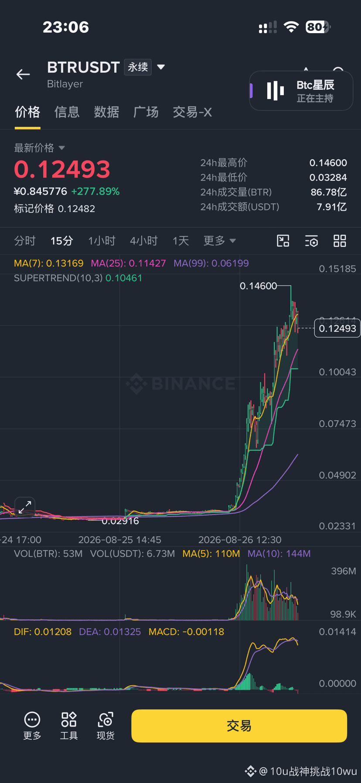Screen dimensions: 361x783
Task: Expand chart to fullscreen
Action: (x=25, y=507)
